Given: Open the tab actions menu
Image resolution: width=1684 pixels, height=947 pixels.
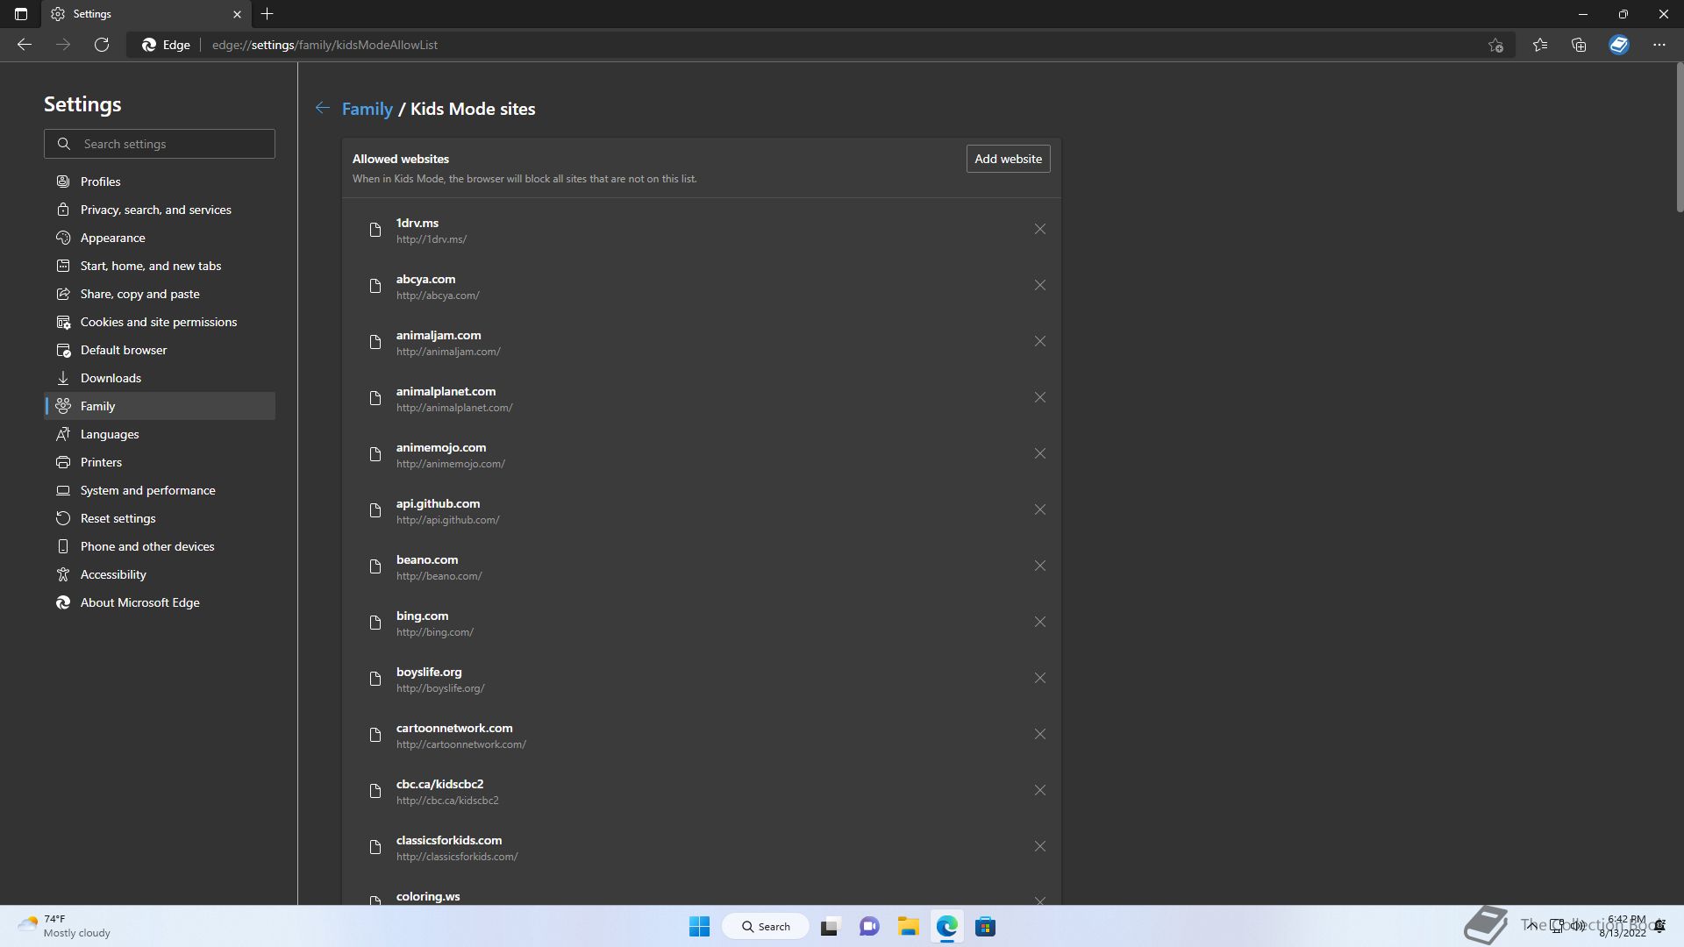Looking at the screenshot, I should point(21,14).
